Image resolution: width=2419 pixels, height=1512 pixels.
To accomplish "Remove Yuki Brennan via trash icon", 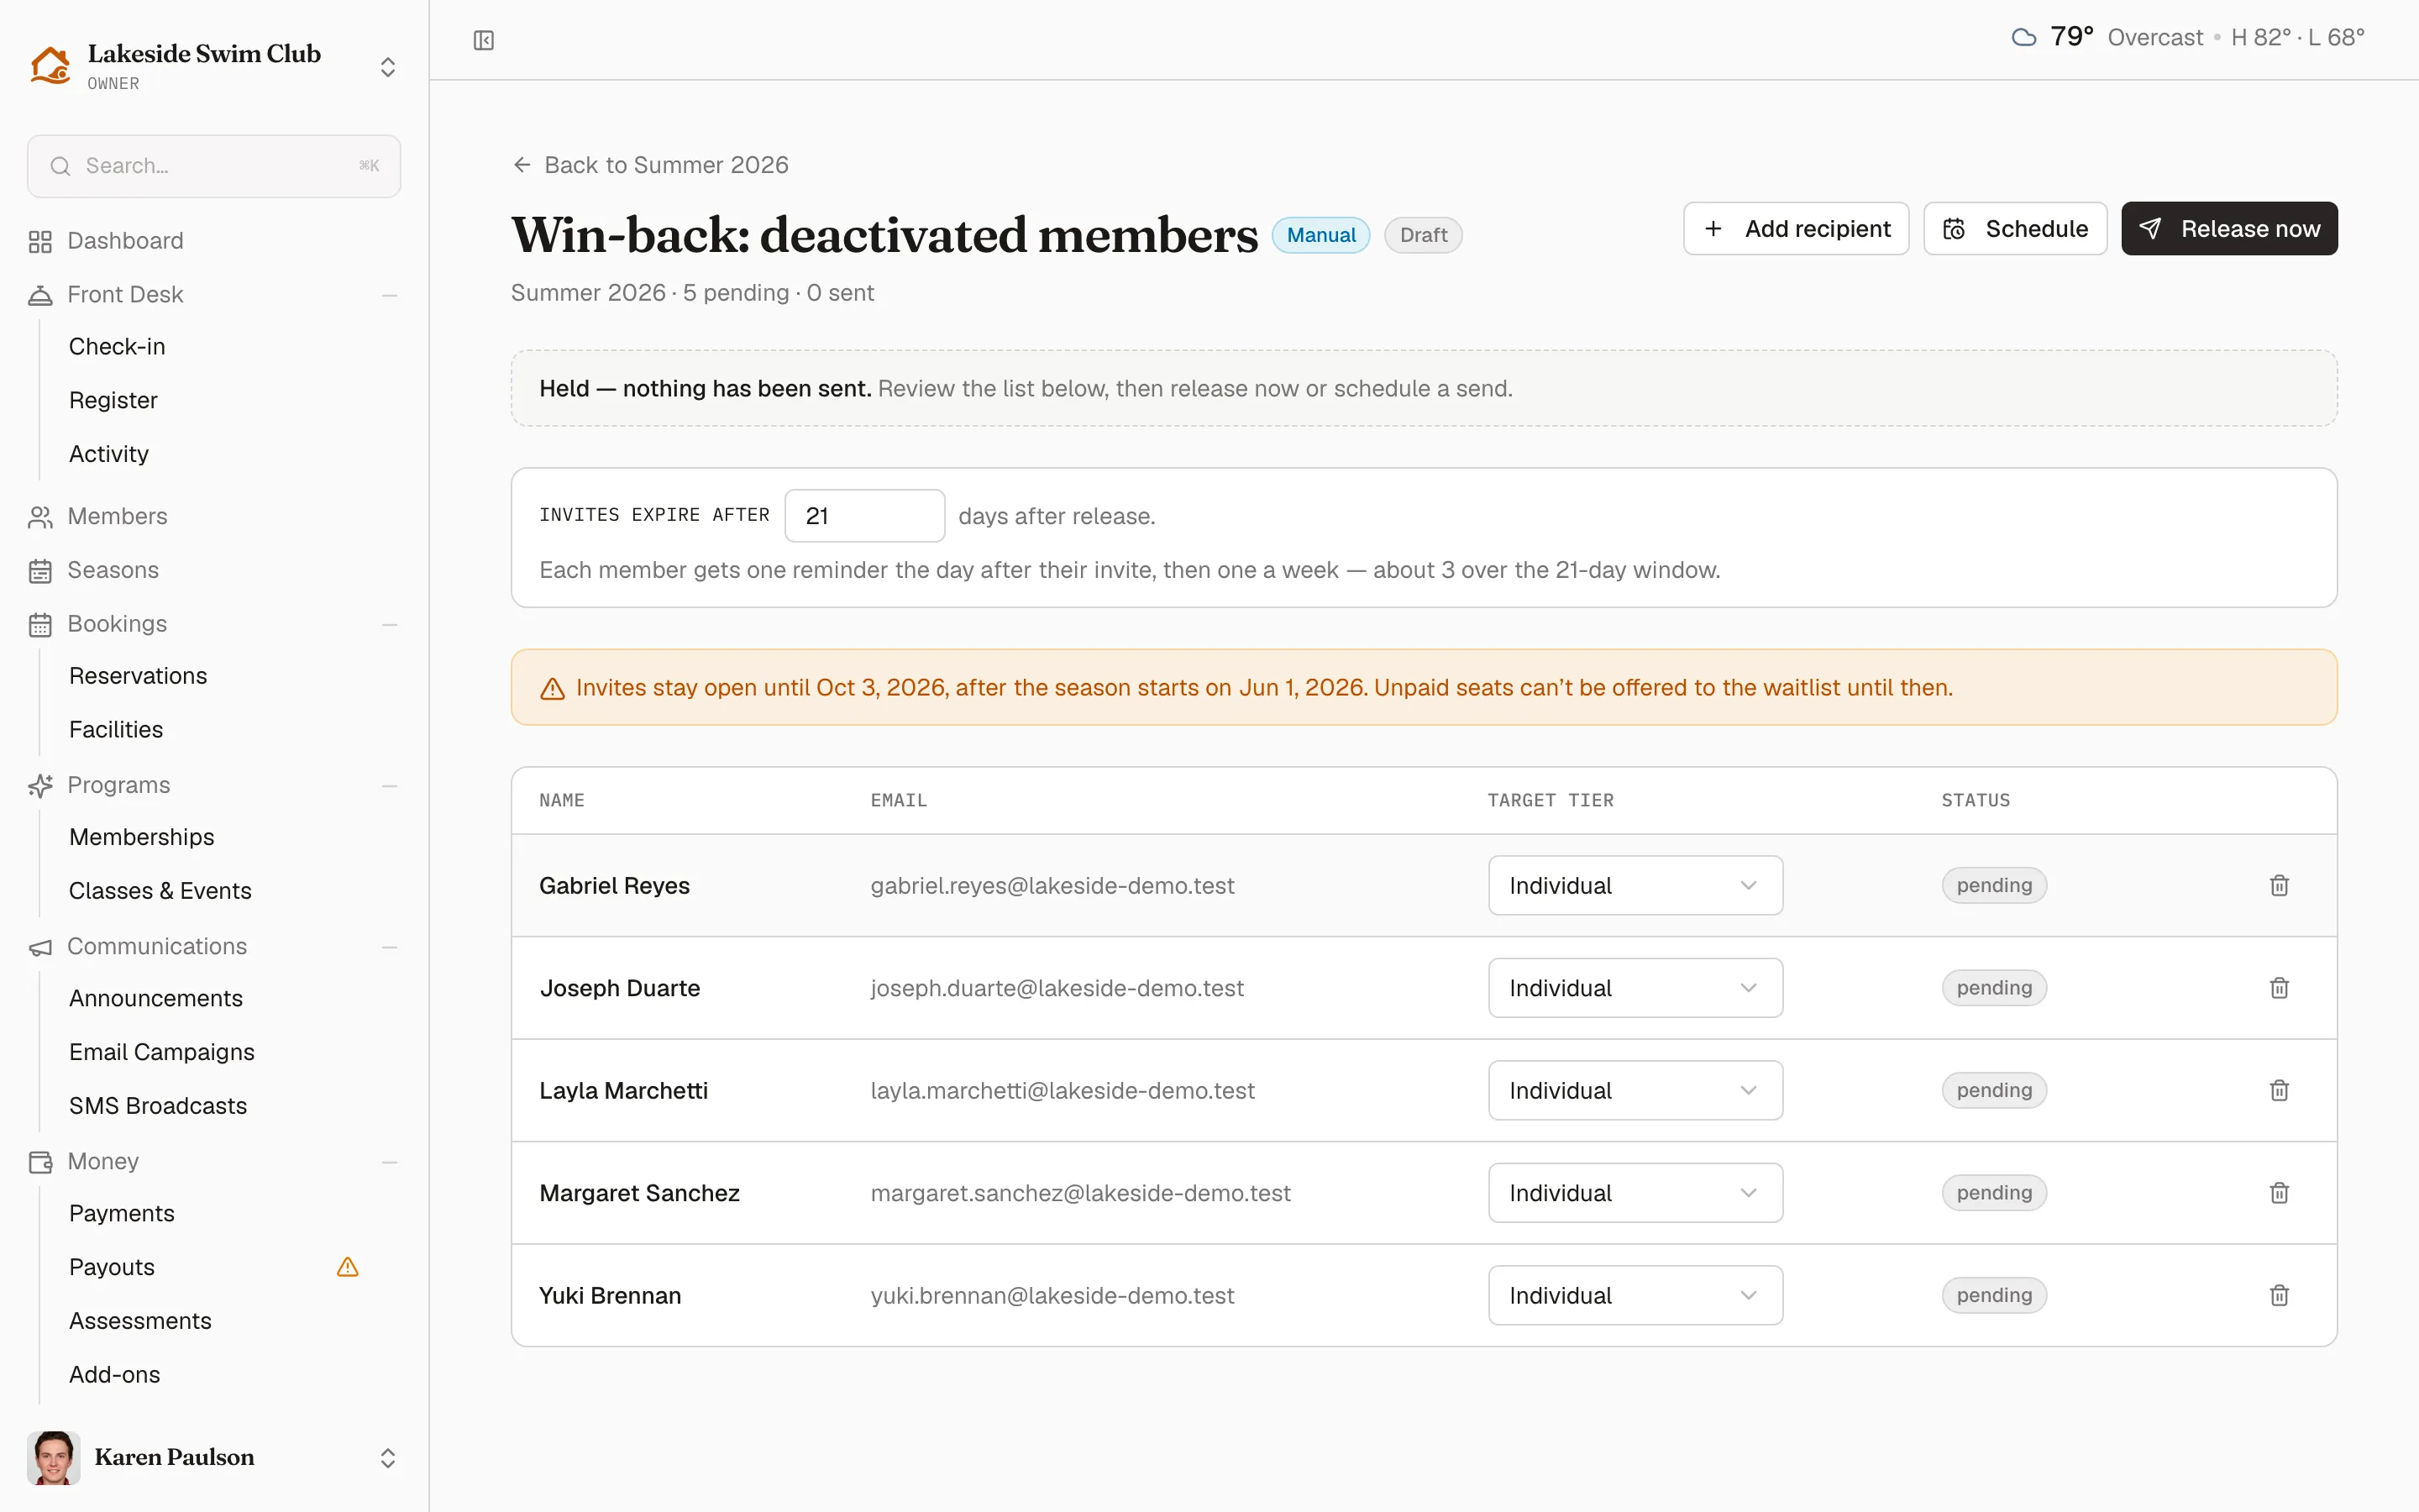I will tap(2279, 1295).
